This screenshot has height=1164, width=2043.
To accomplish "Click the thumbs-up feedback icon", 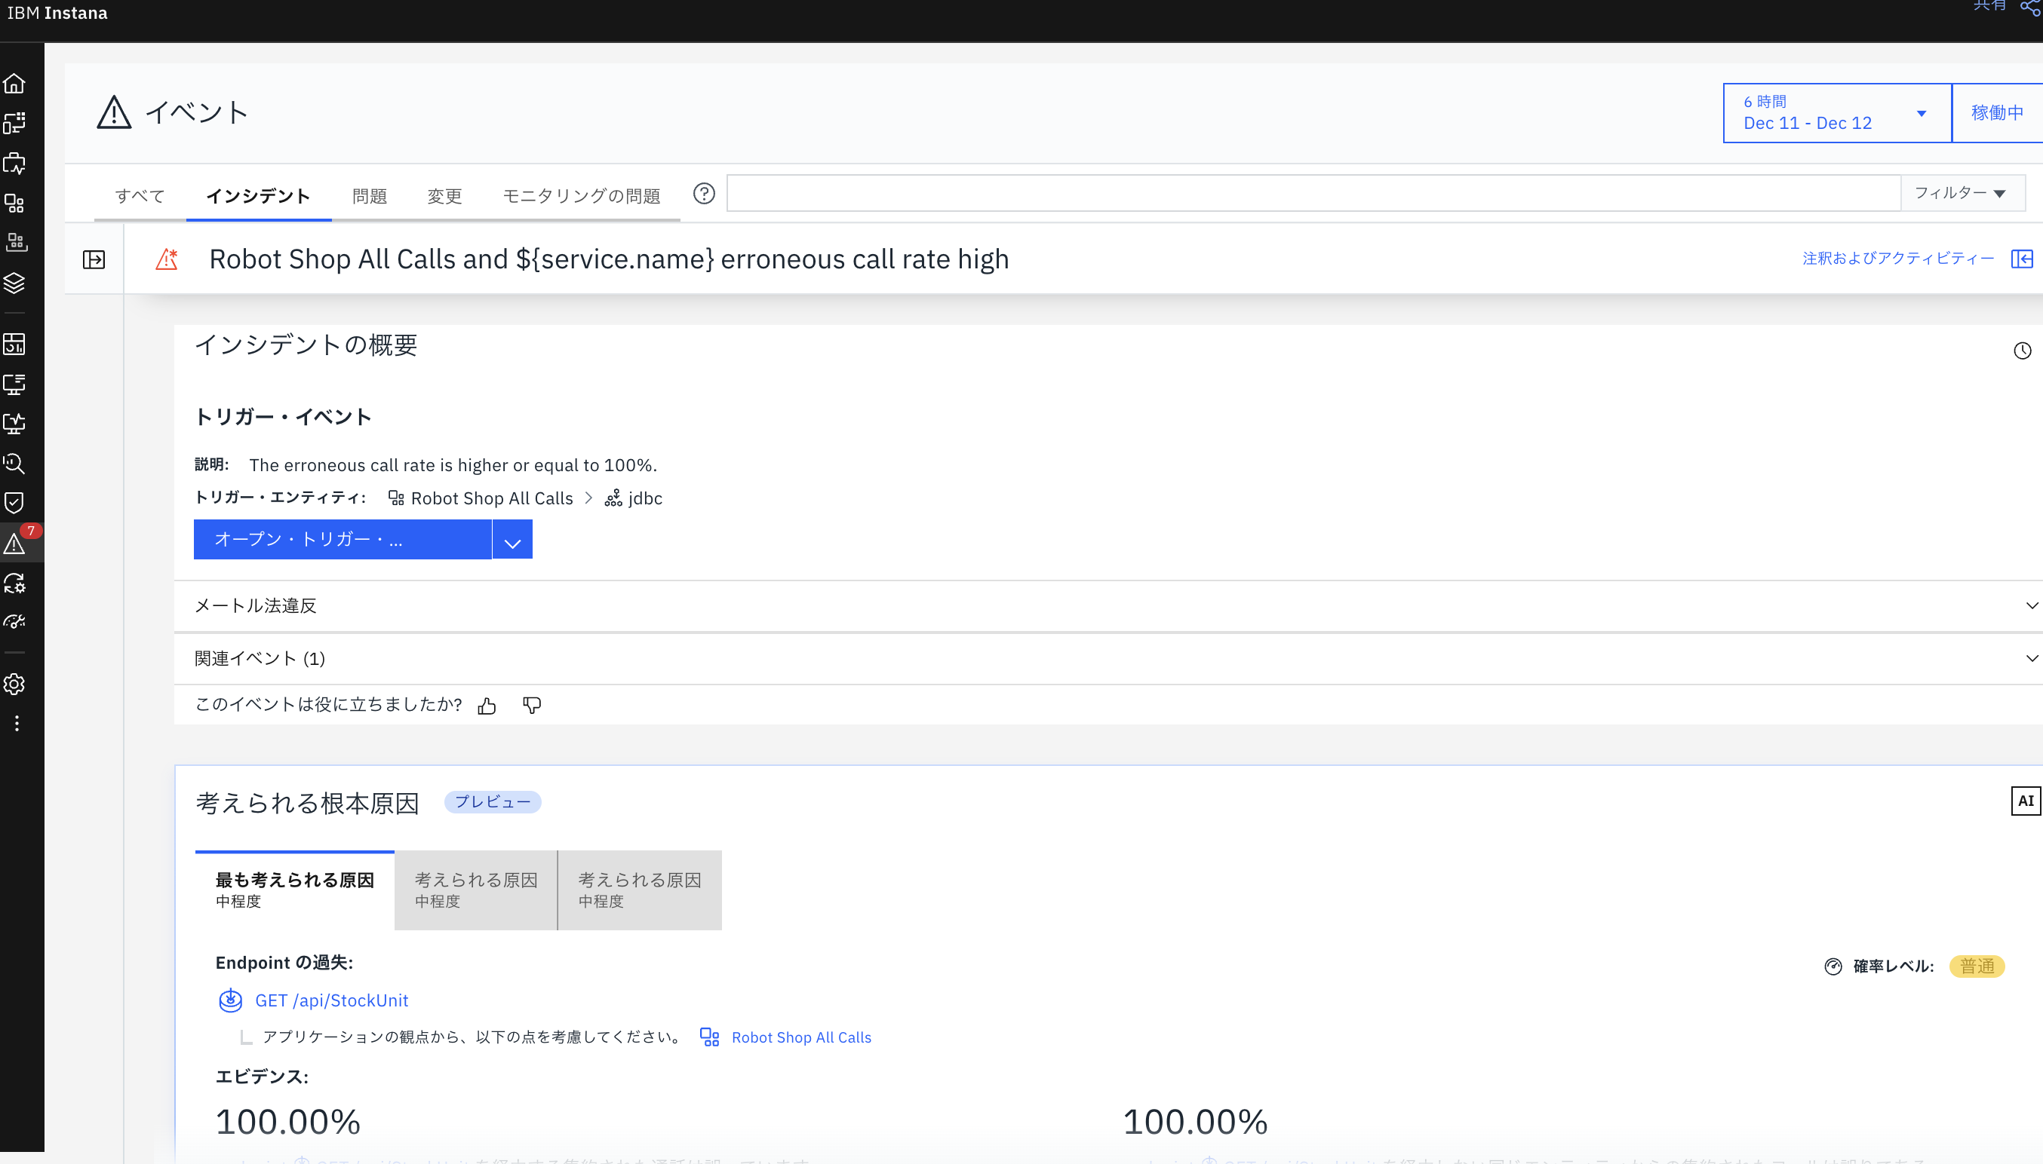I will pos(487,705).
